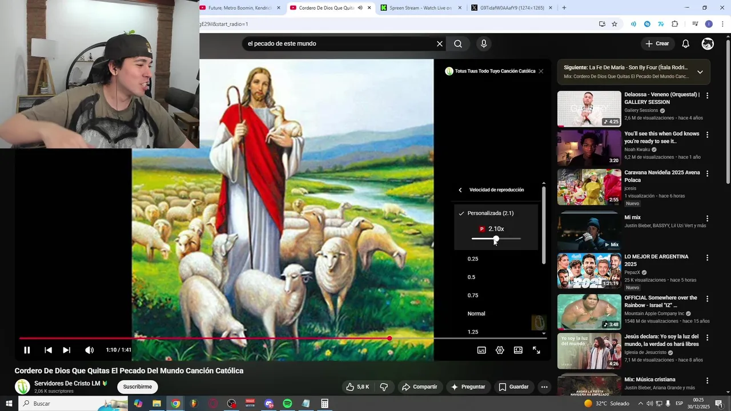The image size is (731, 411).
Task: Expand the Siguiente mix playlist panel
Action: 700,72
